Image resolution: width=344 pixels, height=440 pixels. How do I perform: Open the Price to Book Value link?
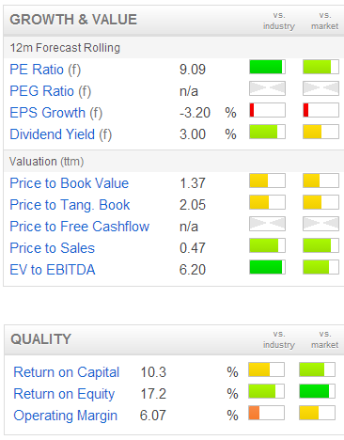pyautogui.click(x=70, y=183)
